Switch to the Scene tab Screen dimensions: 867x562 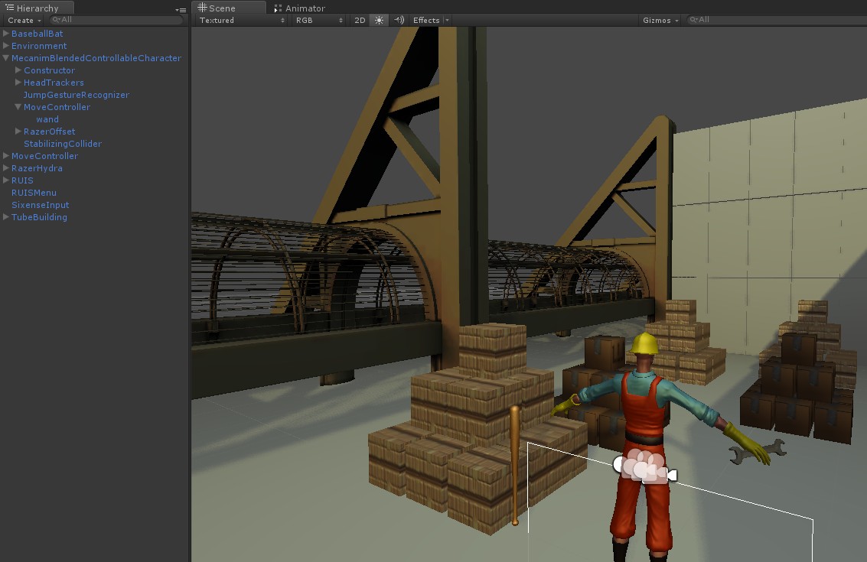coord(228,8)
